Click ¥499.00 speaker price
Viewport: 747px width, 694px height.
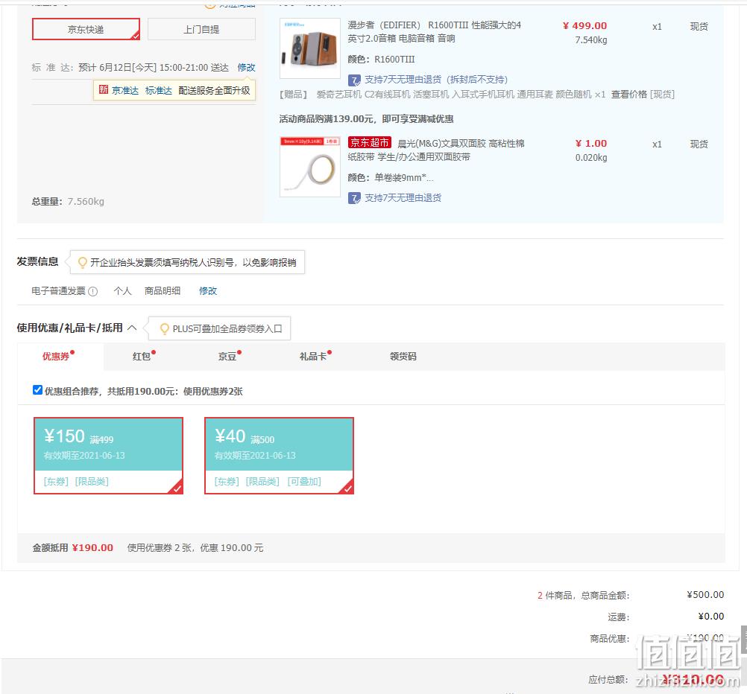click(x=584, y=26)
